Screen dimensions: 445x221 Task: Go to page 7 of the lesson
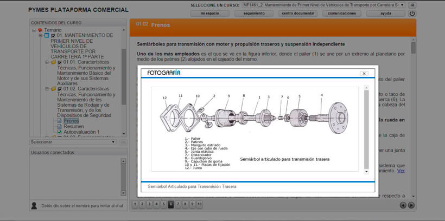178,204
